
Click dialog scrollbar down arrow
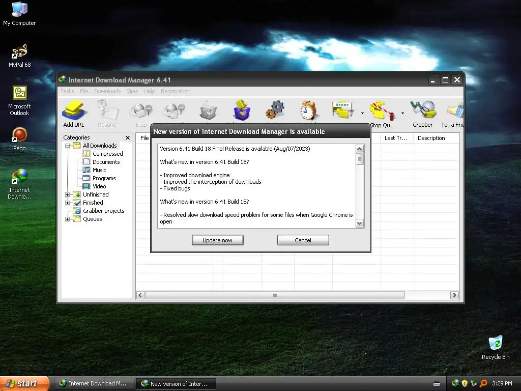pos(359,224)
